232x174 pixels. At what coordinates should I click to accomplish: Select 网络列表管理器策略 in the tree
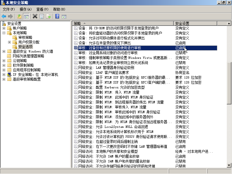click(x=28, y=56)
